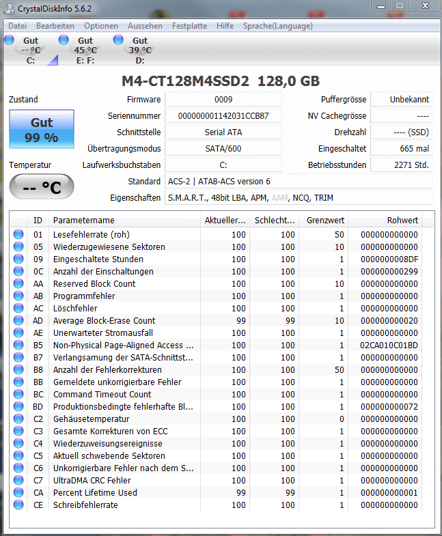Sort by the Aktueller column header
This screenshot has width=442, height=536.
[x=225, y=221]
